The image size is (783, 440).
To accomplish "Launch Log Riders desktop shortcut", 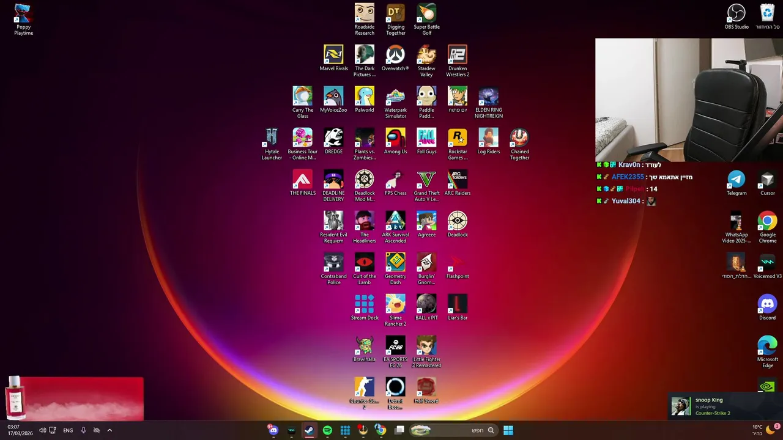I will coord(489,141).
